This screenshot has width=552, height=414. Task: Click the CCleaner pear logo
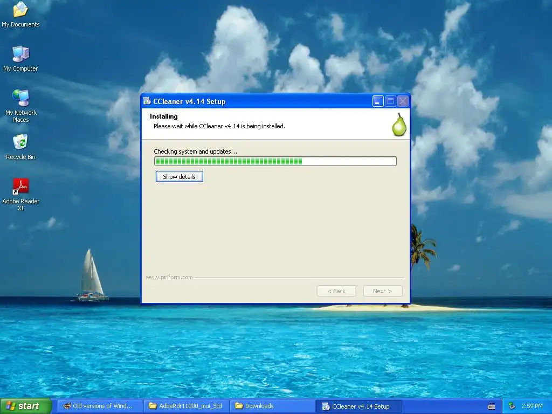point(399,125)
